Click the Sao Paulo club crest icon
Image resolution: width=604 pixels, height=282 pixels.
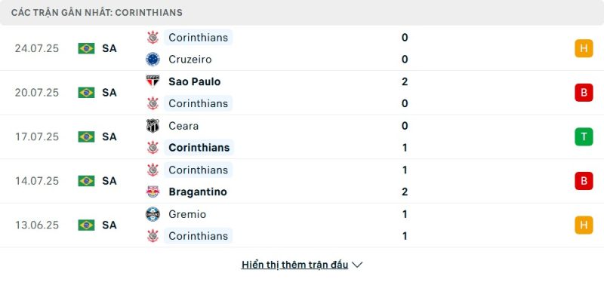153,81
